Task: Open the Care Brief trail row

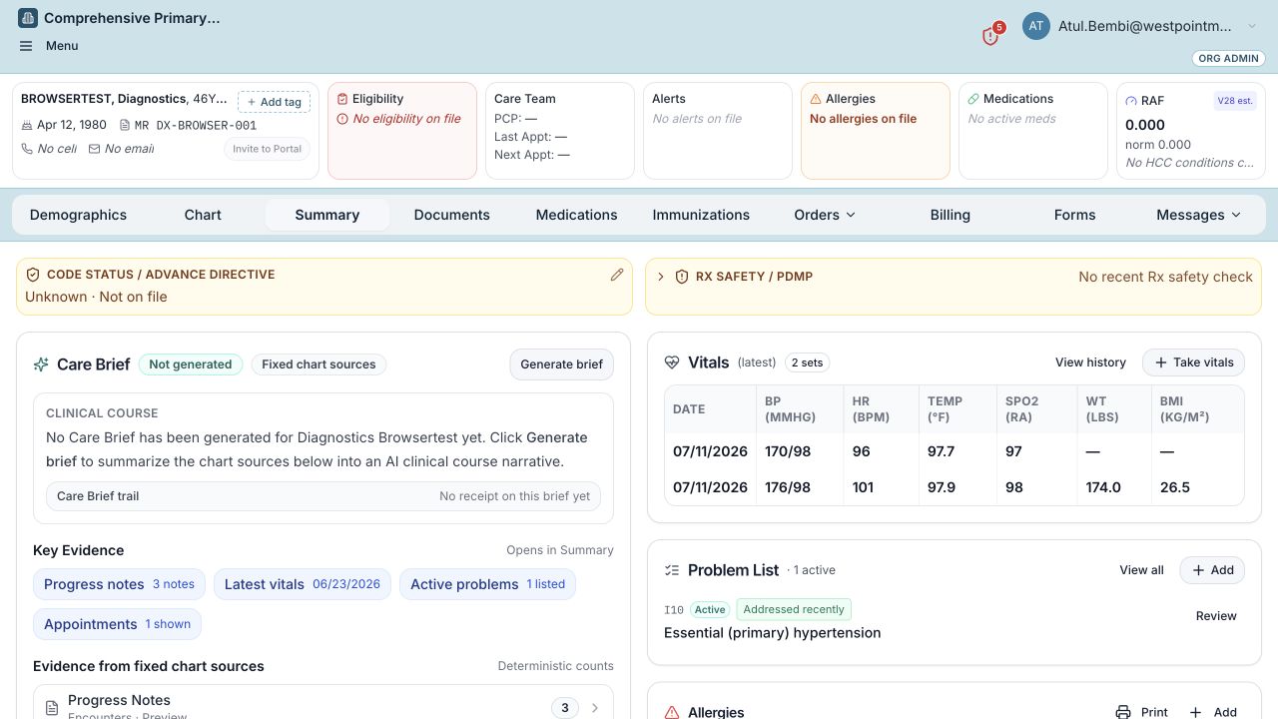Action: click(x=323, y=496)
